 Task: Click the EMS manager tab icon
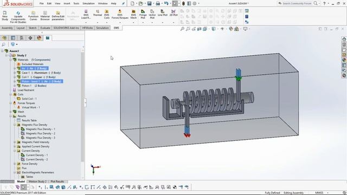click(x=48, y=38)
